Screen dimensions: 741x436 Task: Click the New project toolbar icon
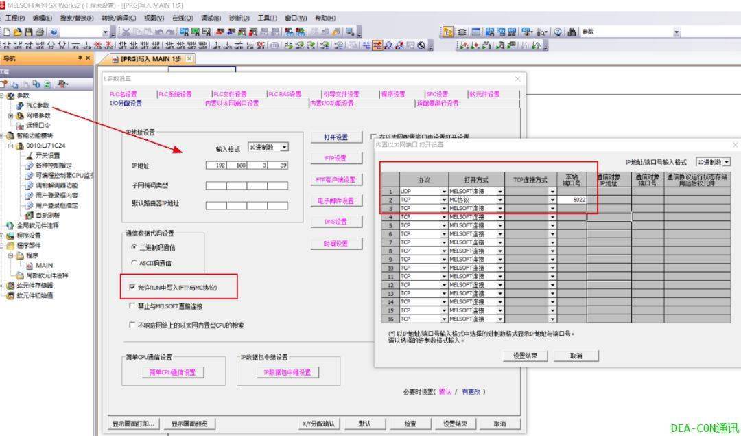7,32
